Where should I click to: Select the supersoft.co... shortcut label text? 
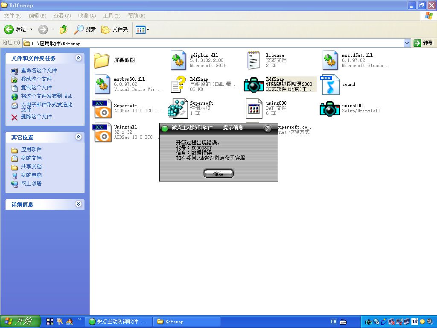click(295, 127)
